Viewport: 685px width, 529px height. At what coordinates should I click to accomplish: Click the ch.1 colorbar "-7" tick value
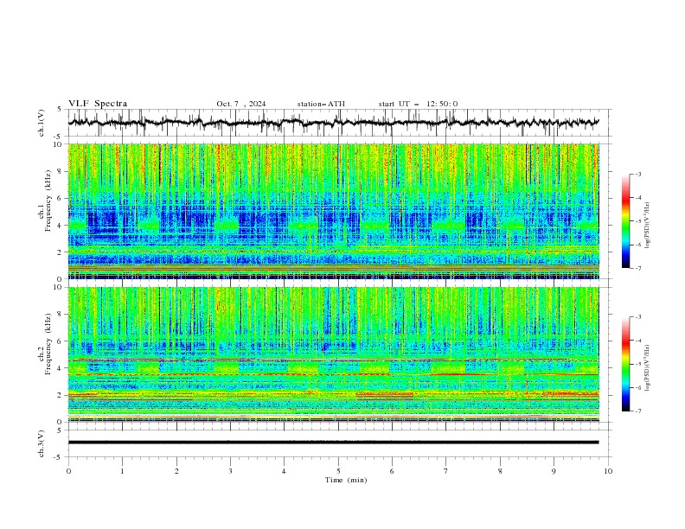(638, 268)
